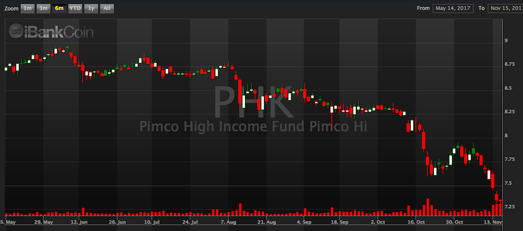Click the 4. Sep date label

(303, 222)
